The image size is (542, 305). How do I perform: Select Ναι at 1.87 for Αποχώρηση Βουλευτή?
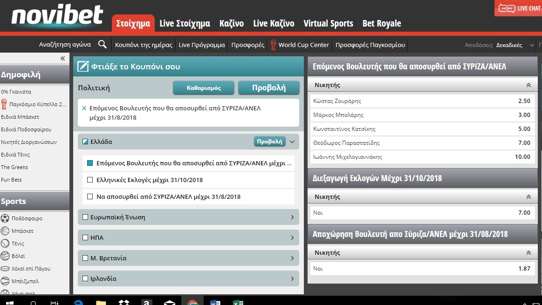422,268
